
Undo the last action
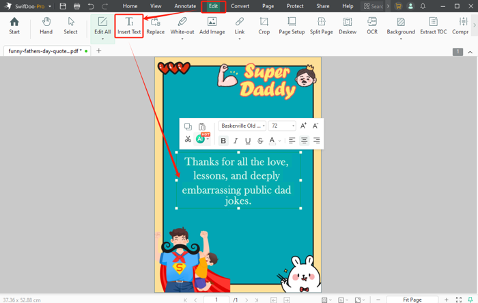91,6
